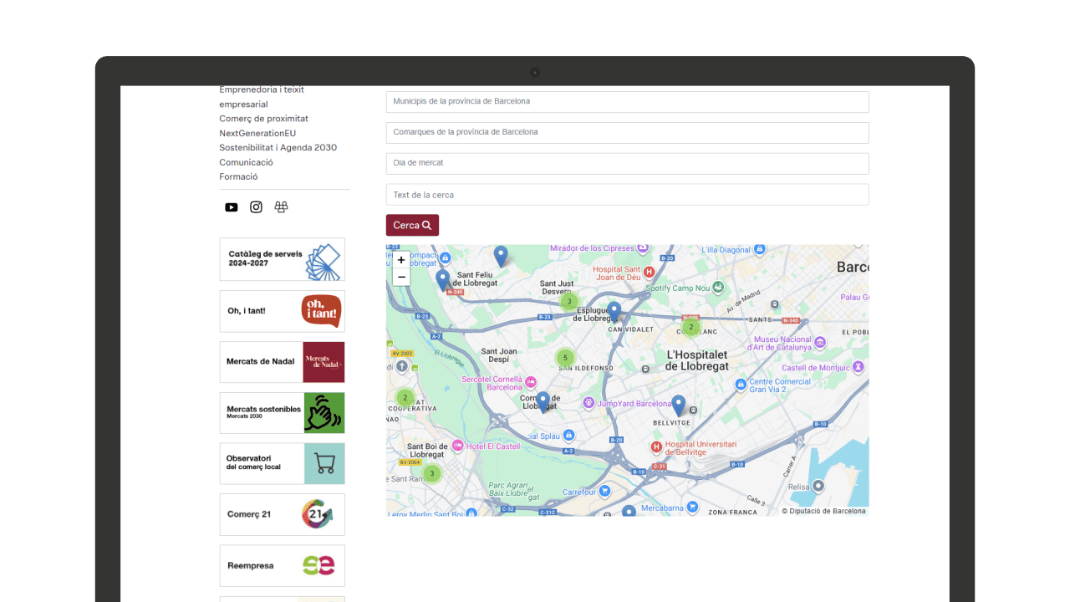Screen dimensions: 1070x602
Task: Select the marker cluster near Sant Just Desvern
Action: pos(569,301)
